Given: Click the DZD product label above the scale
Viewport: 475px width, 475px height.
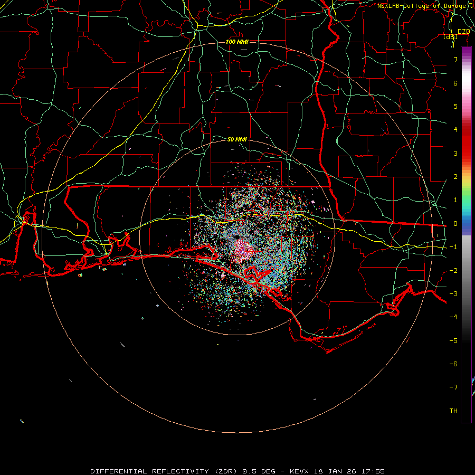Looking at the screenshot, I should pos(463,32).
